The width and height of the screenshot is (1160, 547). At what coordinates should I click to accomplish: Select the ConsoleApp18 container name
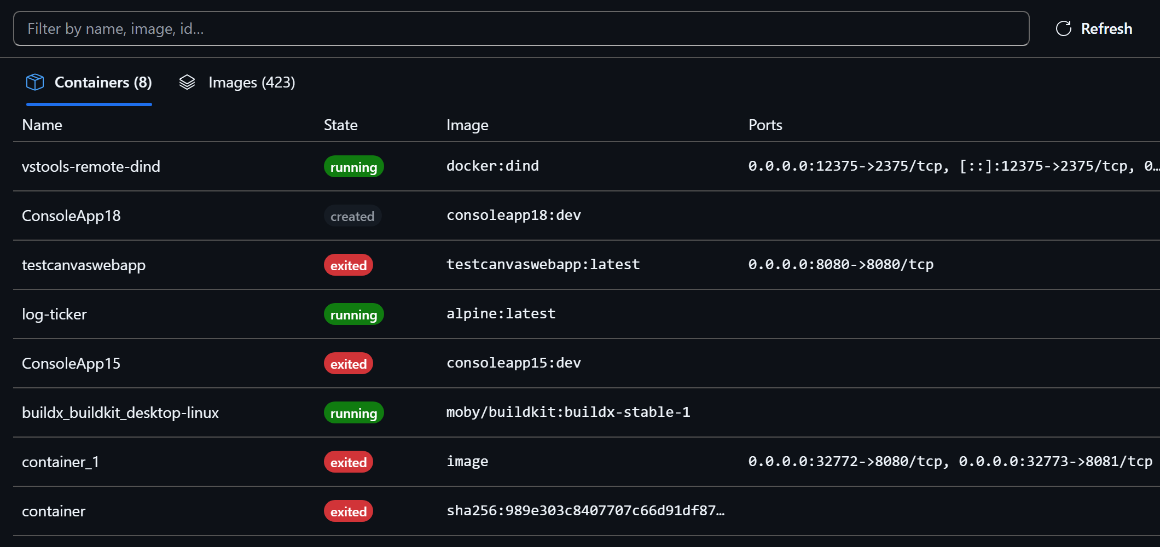(x=71, y=216)
